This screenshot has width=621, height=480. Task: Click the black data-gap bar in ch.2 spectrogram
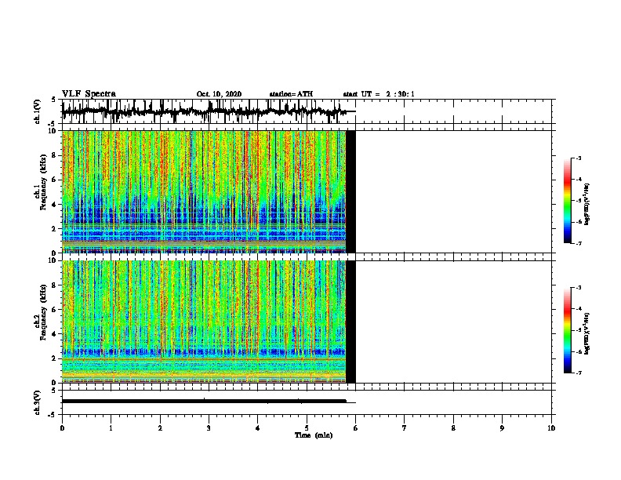click(x=350, y=322)
